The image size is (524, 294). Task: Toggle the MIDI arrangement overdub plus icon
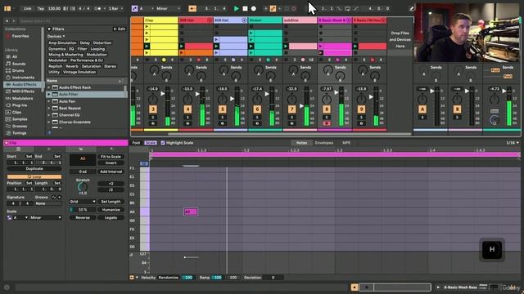click(265, 8)
